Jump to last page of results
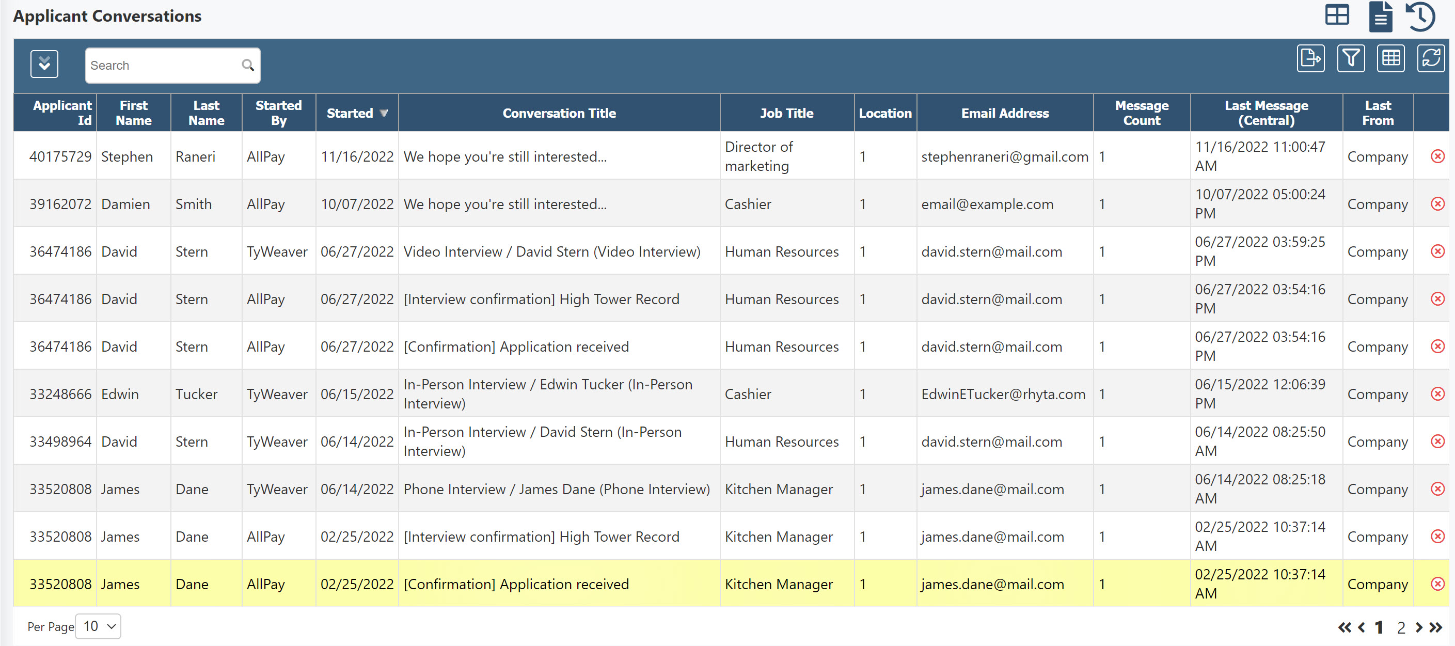1455x646 pixels. coord(1435,627)
